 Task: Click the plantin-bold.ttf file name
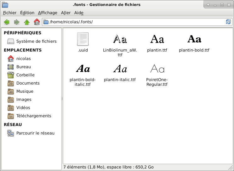[194, 50]
